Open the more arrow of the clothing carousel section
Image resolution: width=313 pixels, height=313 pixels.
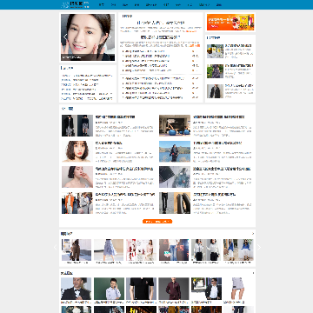point(253,233)
